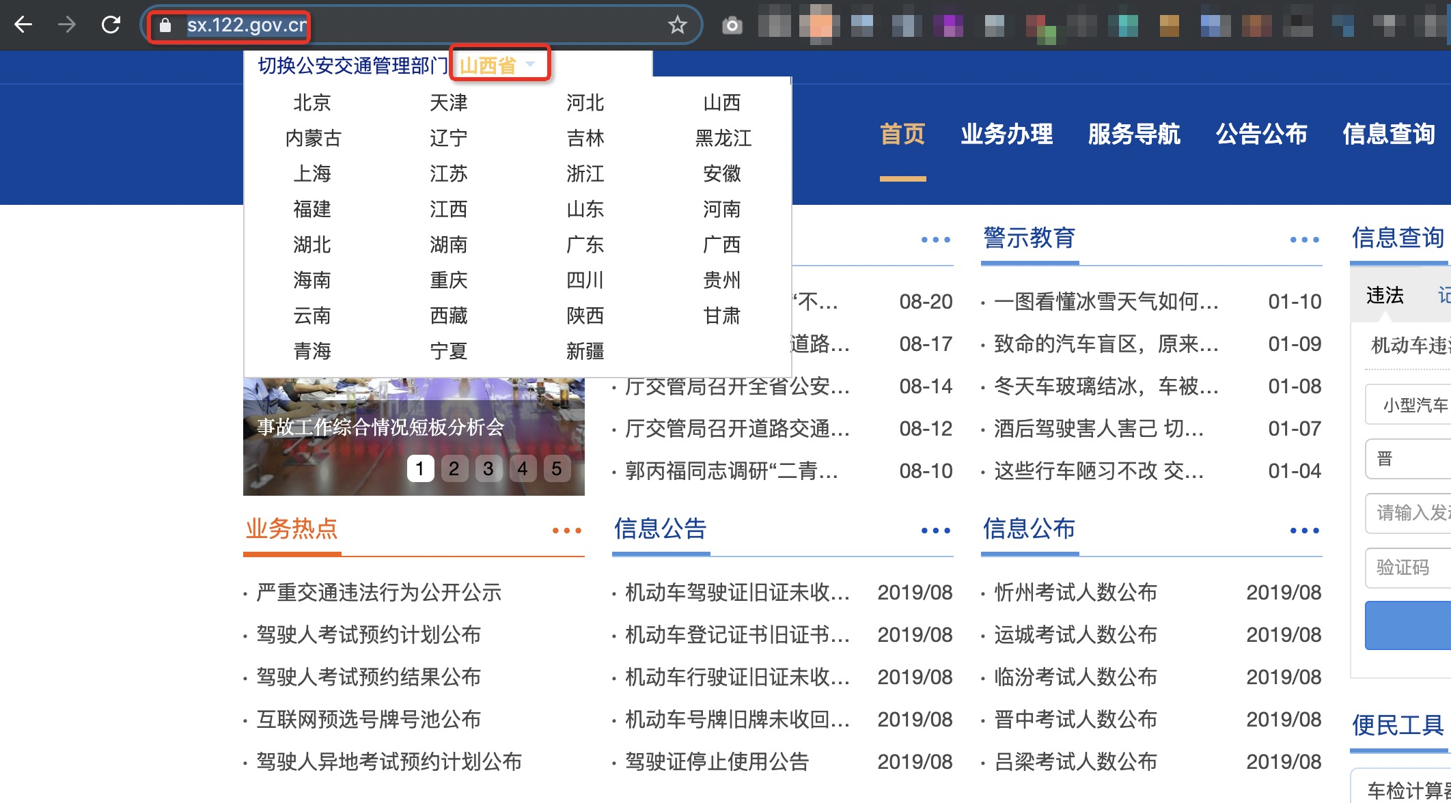
Task: Pick 黑龙江 from the province list
Action: click(x=723, y=138)
